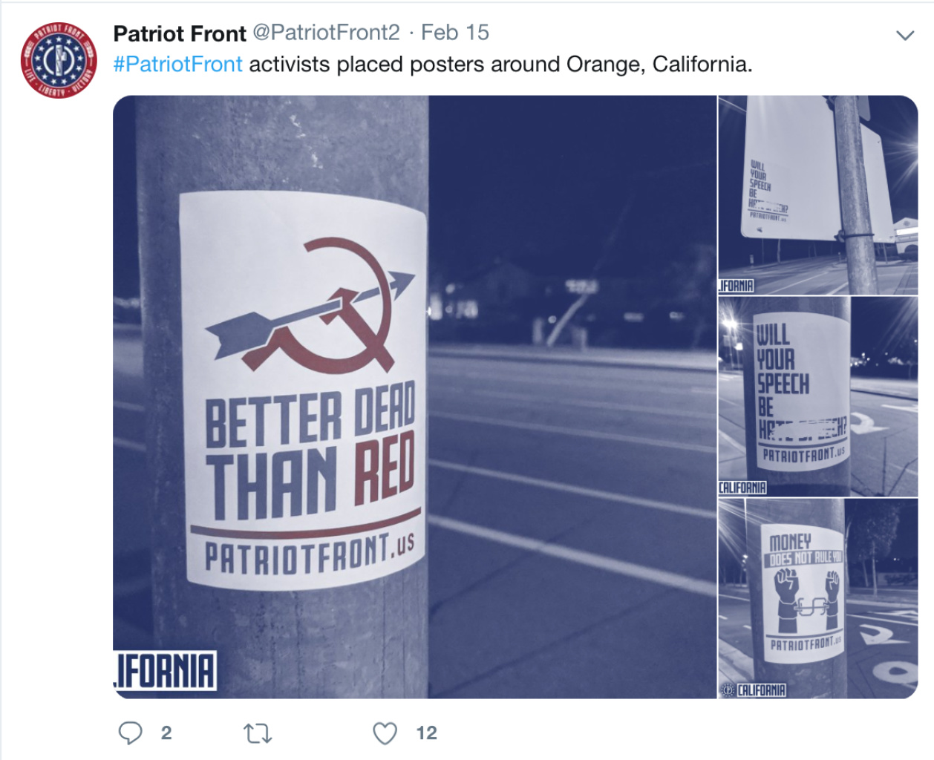
Task: Open the large Better Dead Than Red photo
Action: [414, 396]
